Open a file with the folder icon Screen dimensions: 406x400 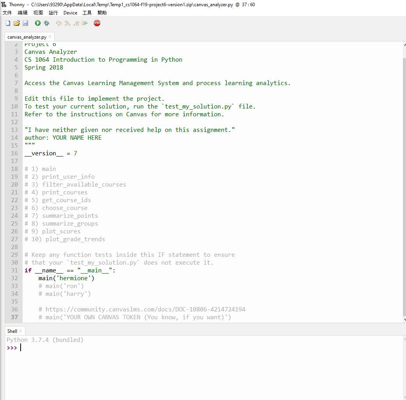point(17,23)
